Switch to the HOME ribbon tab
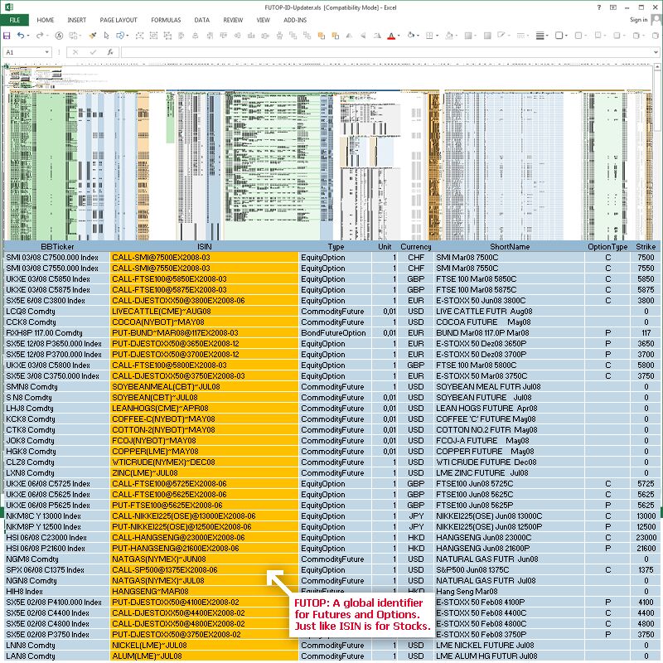 pyautogui.click(x=46, y=20)
